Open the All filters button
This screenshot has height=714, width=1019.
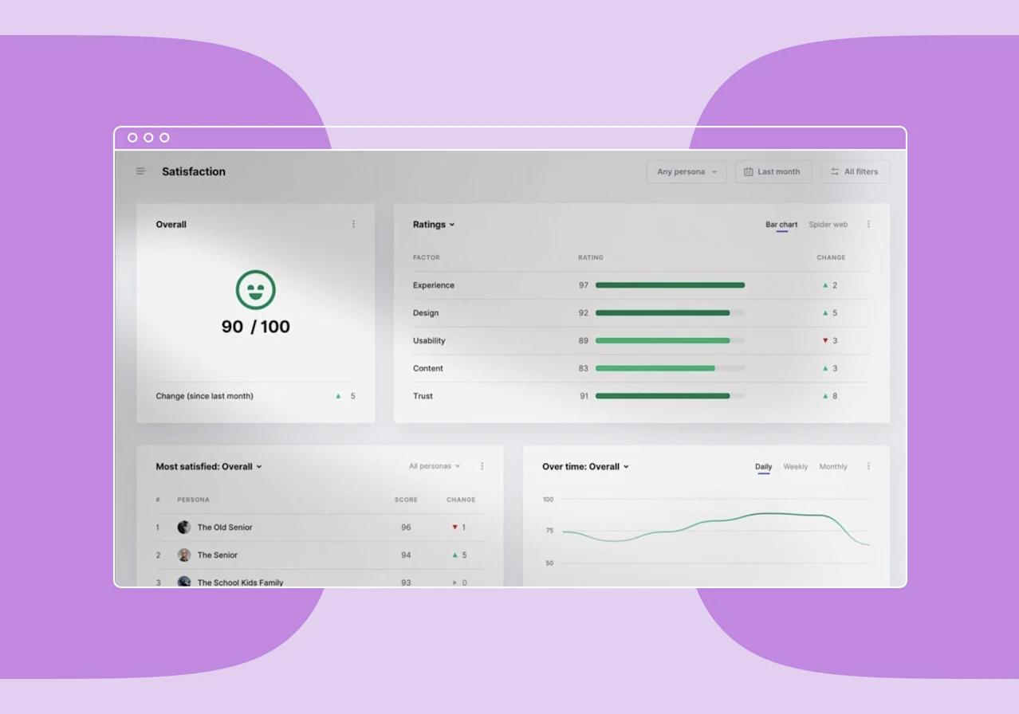coord(856,172)
